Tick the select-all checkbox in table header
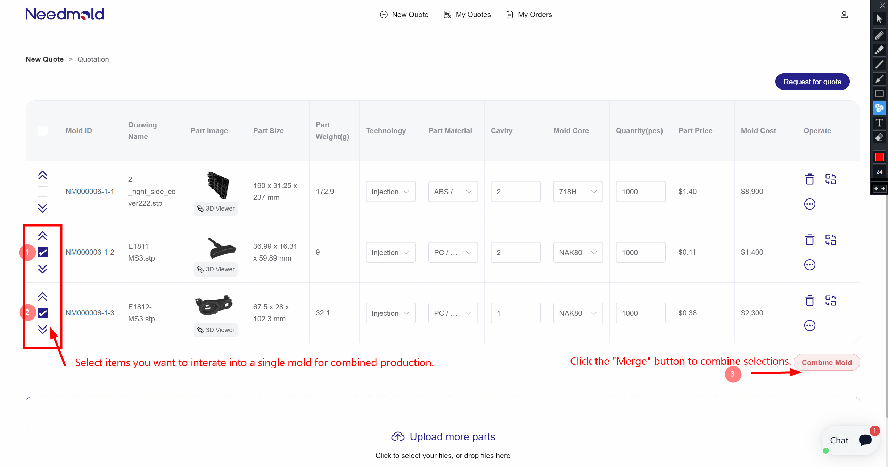This screenshot has height=467, width=888. click(43, 131)
